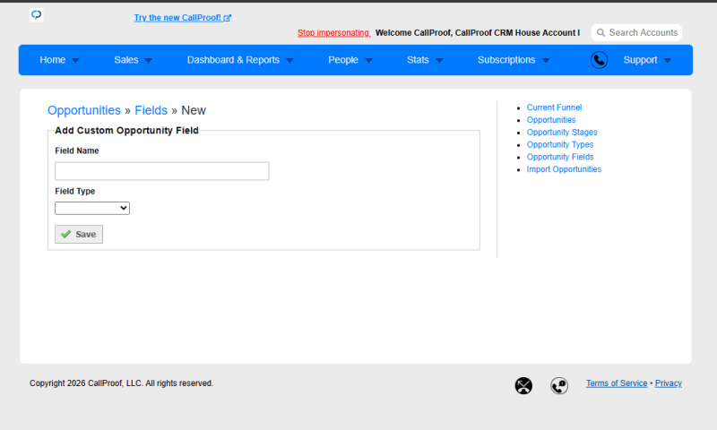Go to Opportunities breadcrumb
This screenshot has height=430, width=717.
coord(84,110)
